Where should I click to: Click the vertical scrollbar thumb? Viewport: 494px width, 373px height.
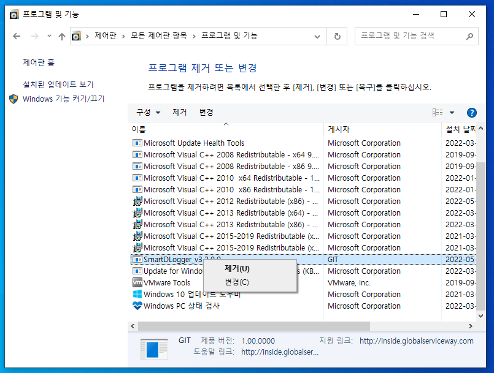coord(480,236)
